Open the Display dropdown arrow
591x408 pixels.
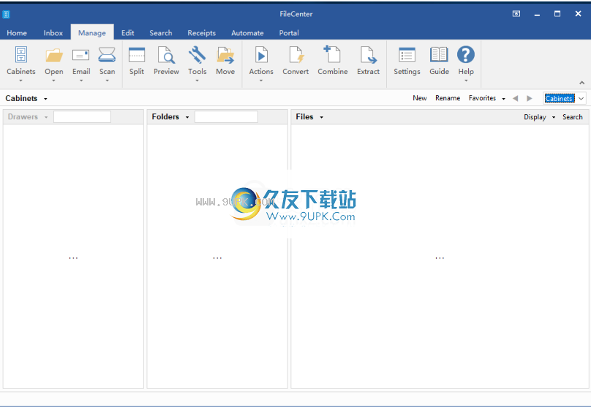pyautogui.click(x=554, y=117)
